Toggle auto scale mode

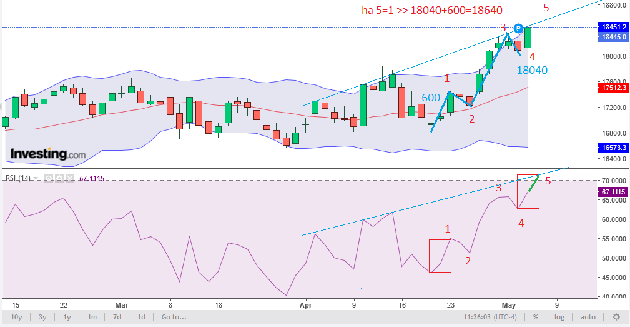pos(588,317)
